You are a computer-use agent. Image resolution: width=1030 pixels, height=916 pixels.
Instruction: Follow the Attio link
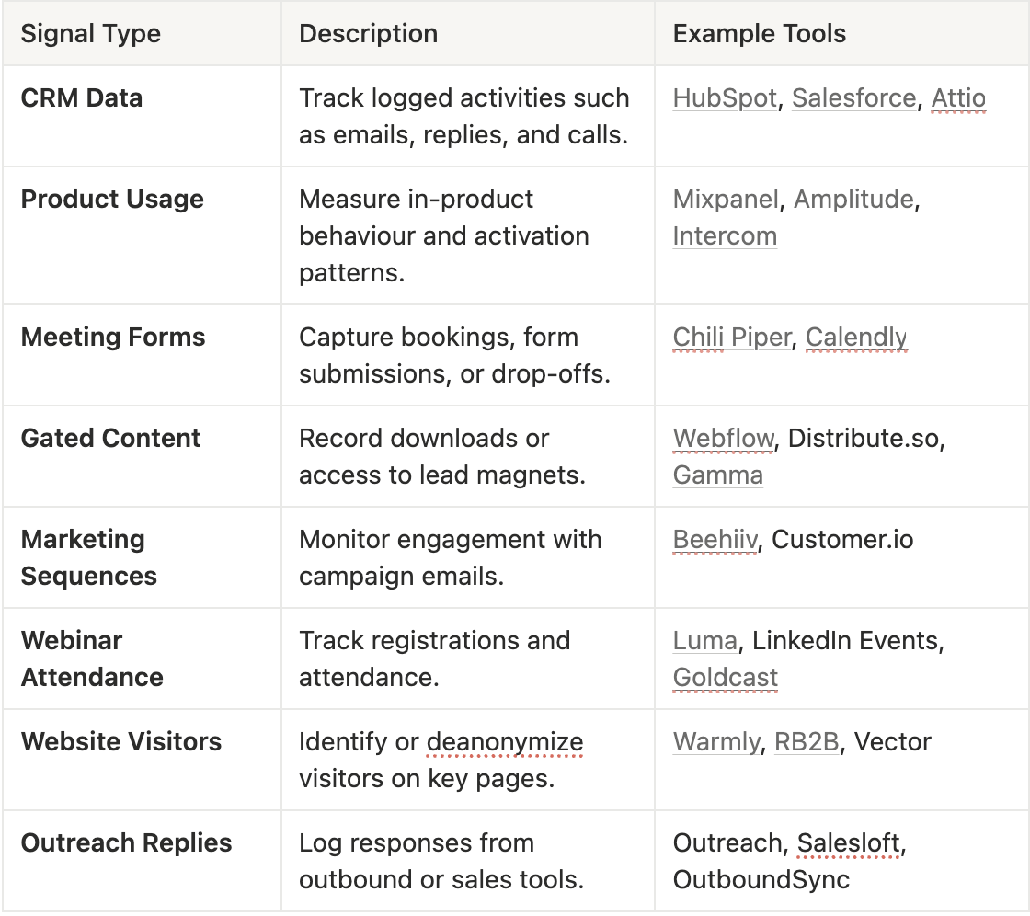(x=958, y=97)
